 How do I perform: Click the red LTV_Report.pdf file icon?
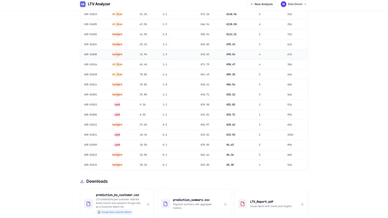pos(242,203)
